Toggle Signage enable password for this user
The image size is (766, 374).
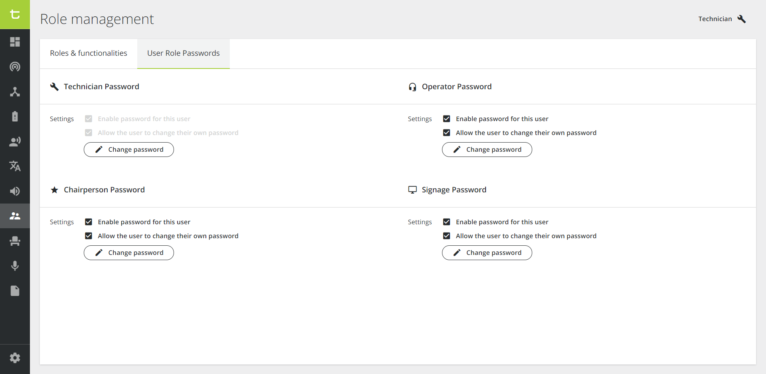[446, 222]
